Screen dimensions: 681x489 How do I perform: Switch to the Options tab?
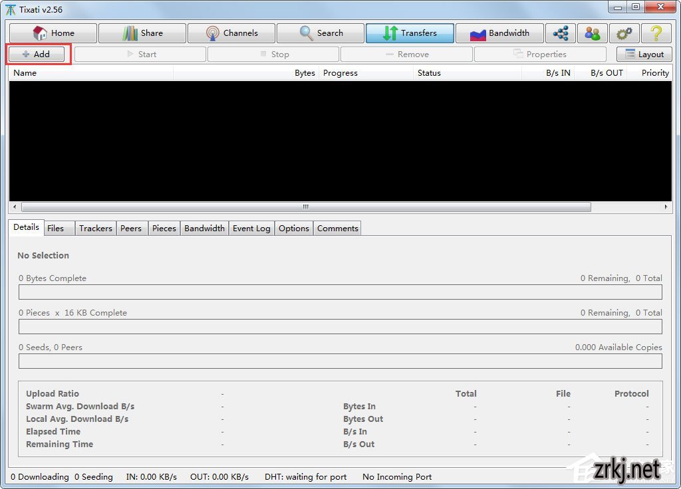294,229
